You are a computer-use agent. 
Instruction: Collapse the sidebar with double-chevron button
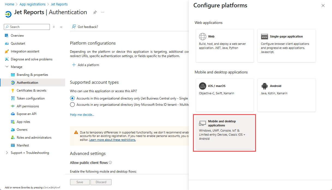point(61,27)
